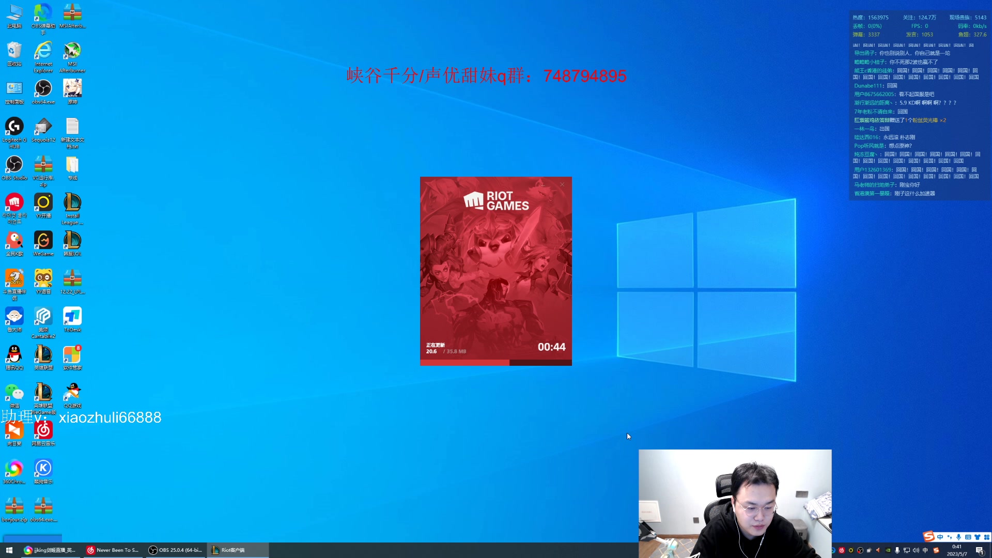Screen dimensions: 992x558
Task: Open the Logitech G HUB shortcut
Action: [x=14, y=128]
